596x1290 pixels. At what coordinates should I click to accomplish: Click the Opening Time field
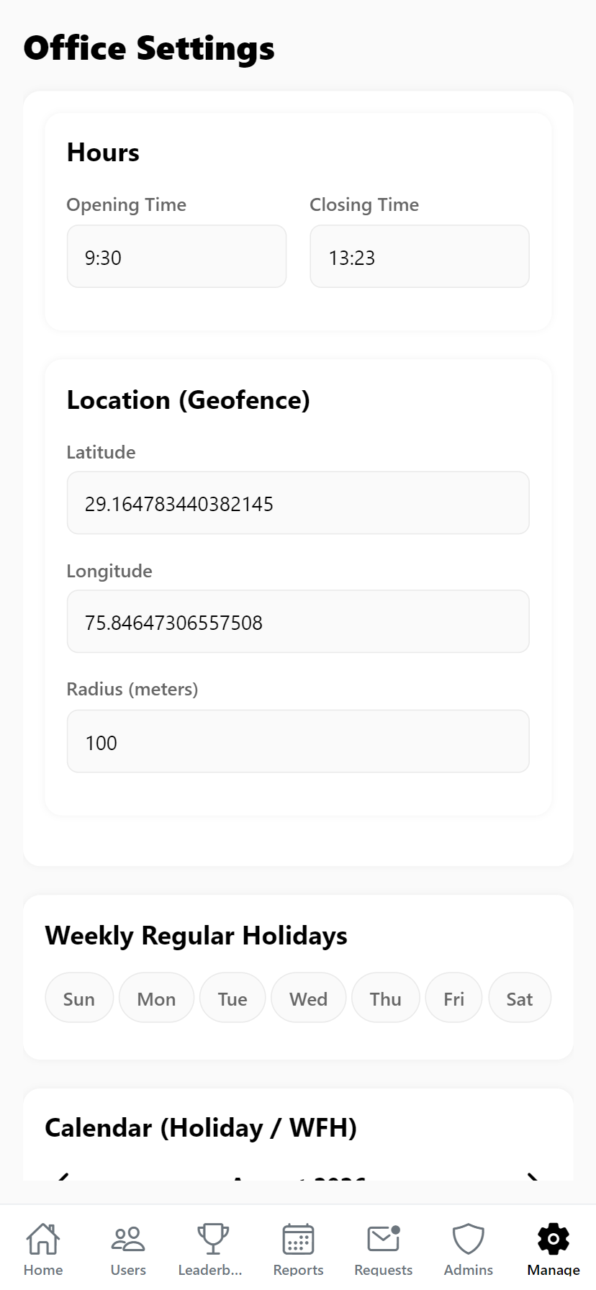[x=176, y=256]
